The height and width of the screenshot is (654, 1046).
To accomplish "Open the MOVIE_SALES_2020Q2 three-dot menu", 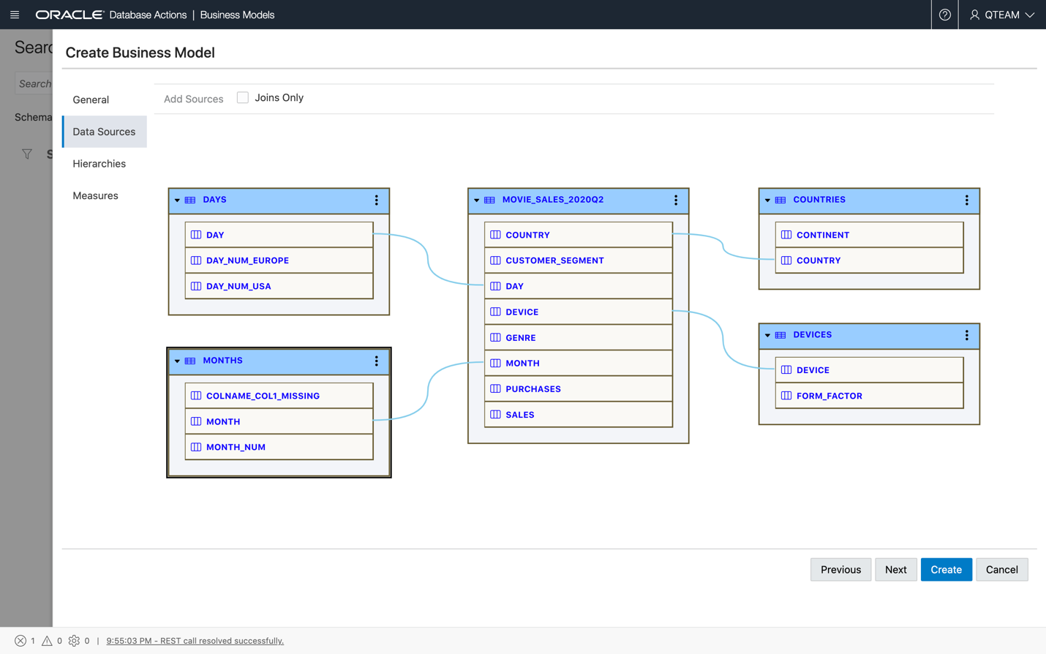I will pyautogui.click(x=676, y=200).
